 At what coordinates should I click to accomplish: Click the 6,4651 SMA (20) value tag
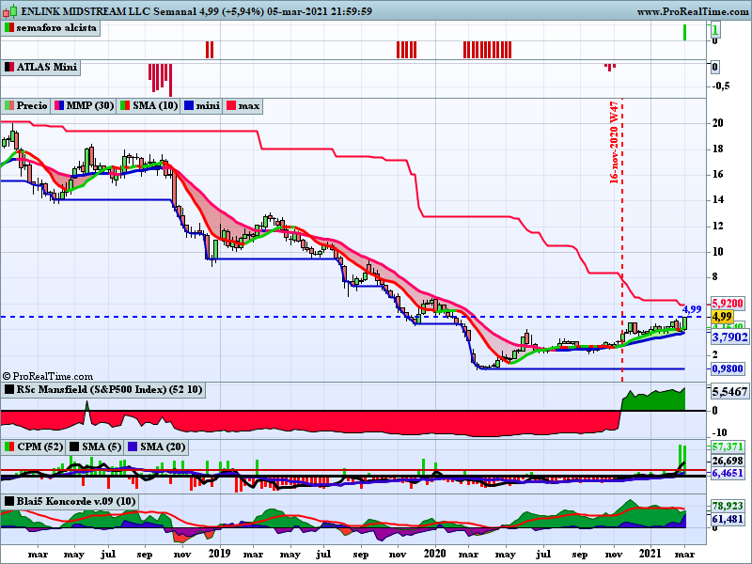point(727,474)
